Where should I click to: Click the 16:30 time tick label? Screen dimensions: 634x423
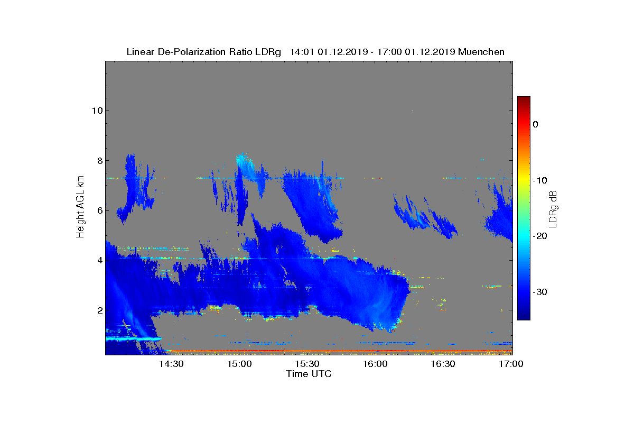coord(443,364)
